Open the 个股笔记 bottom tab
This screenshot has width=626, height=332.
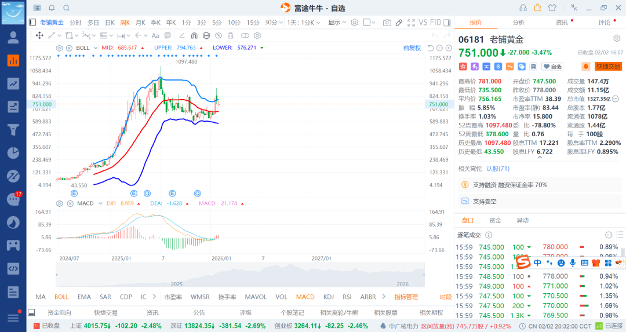pyautogui.click(x=292, y=312)
